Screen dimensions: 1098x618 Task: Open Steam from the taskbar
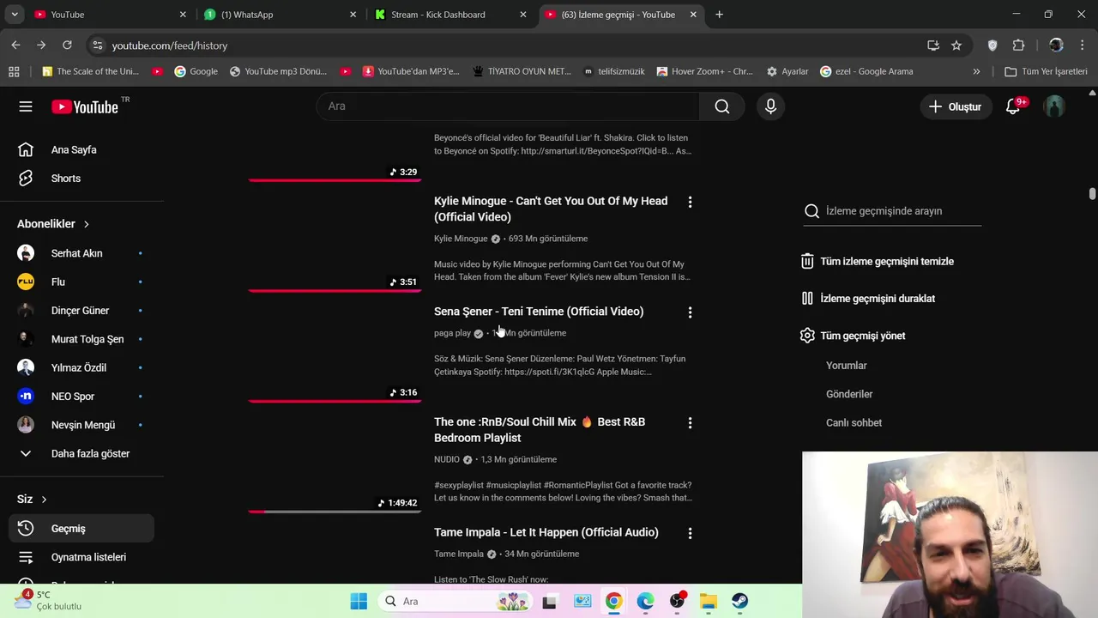click(739, 601)
